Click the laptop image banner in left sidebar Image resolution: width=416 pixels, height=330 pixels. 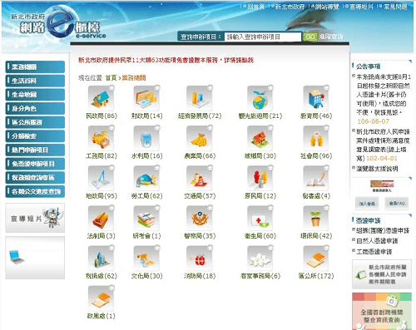35,258
